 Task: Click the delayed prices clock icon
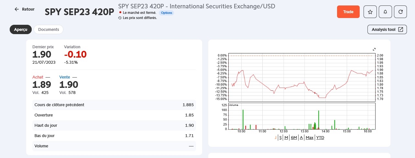coord(120,18)
